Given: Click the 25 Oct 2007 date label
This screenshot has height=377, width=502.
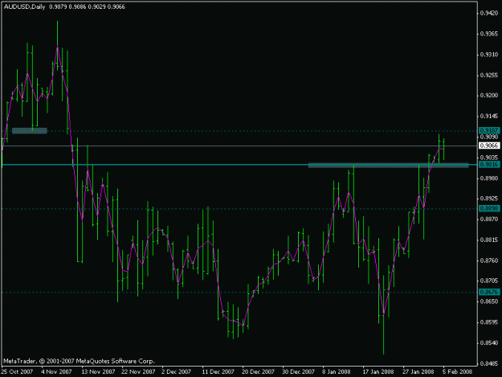Looking at the screenshot, I should [17, 371].
